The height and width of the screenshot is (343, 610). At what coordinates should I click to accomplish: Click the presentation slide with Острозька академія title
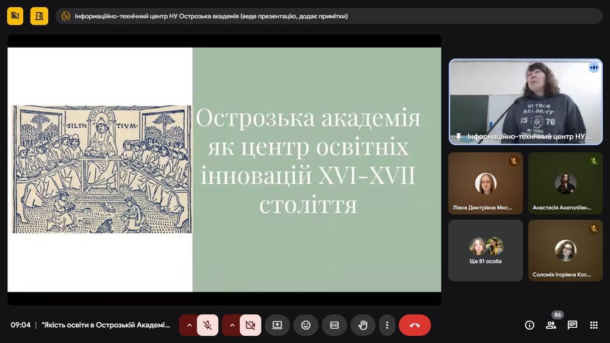click(224, 170)
